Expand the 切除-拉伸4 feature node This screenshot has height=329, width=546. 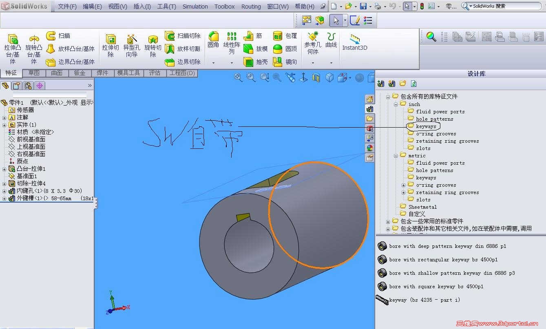[4, 183]
